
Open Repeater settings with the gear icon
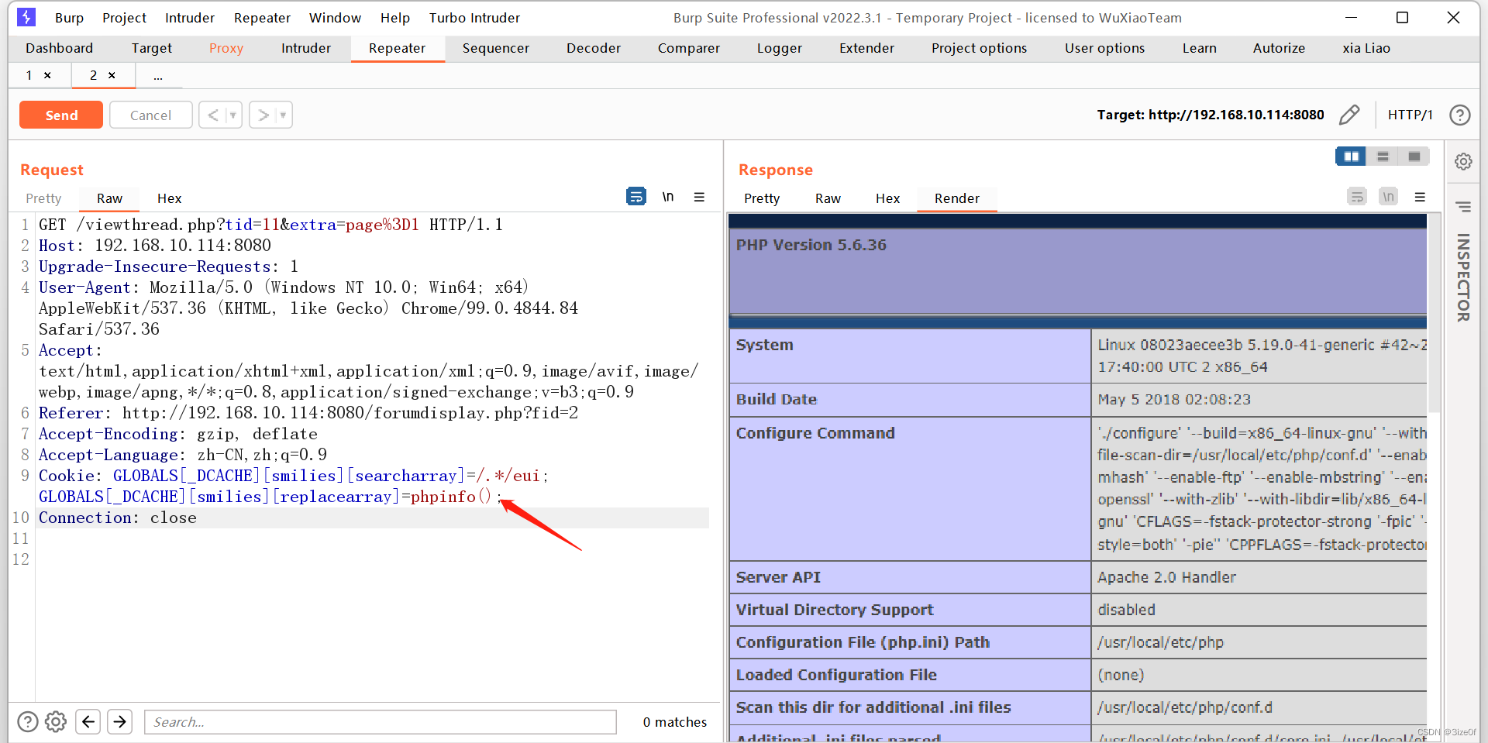tap(1463, 161)
